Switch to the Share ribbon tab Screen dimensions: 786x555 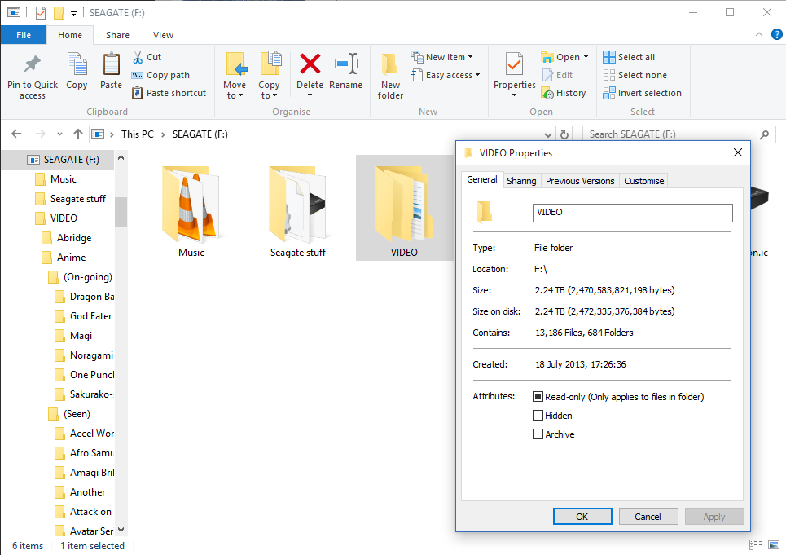pos(117,35)
